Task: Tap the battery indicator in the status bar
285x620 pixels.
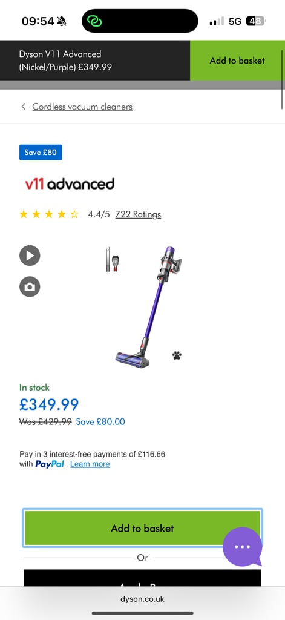Action: [x=256, y=21]
